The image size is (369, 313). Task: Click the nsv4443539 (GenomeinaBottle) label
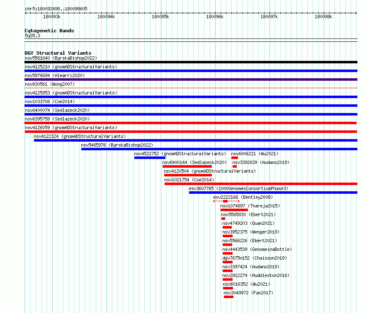(257, 249)
